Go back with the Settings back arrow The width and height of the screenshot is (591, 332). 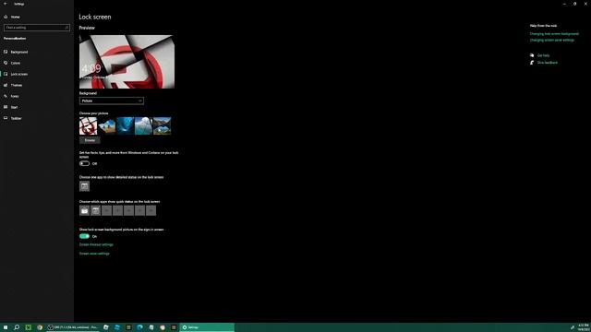(x=6, y=4)
